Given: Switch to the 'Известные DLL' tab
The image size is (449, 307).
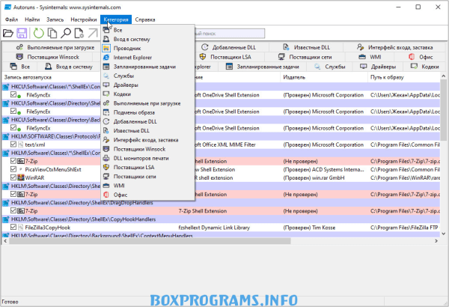Looking at the screenshot, I should pyautogui.click(x=306, y=47).
